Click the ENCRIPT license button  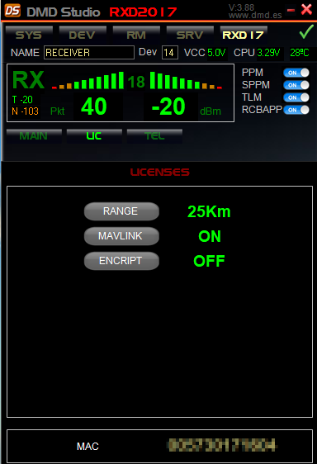coord(121,261)
